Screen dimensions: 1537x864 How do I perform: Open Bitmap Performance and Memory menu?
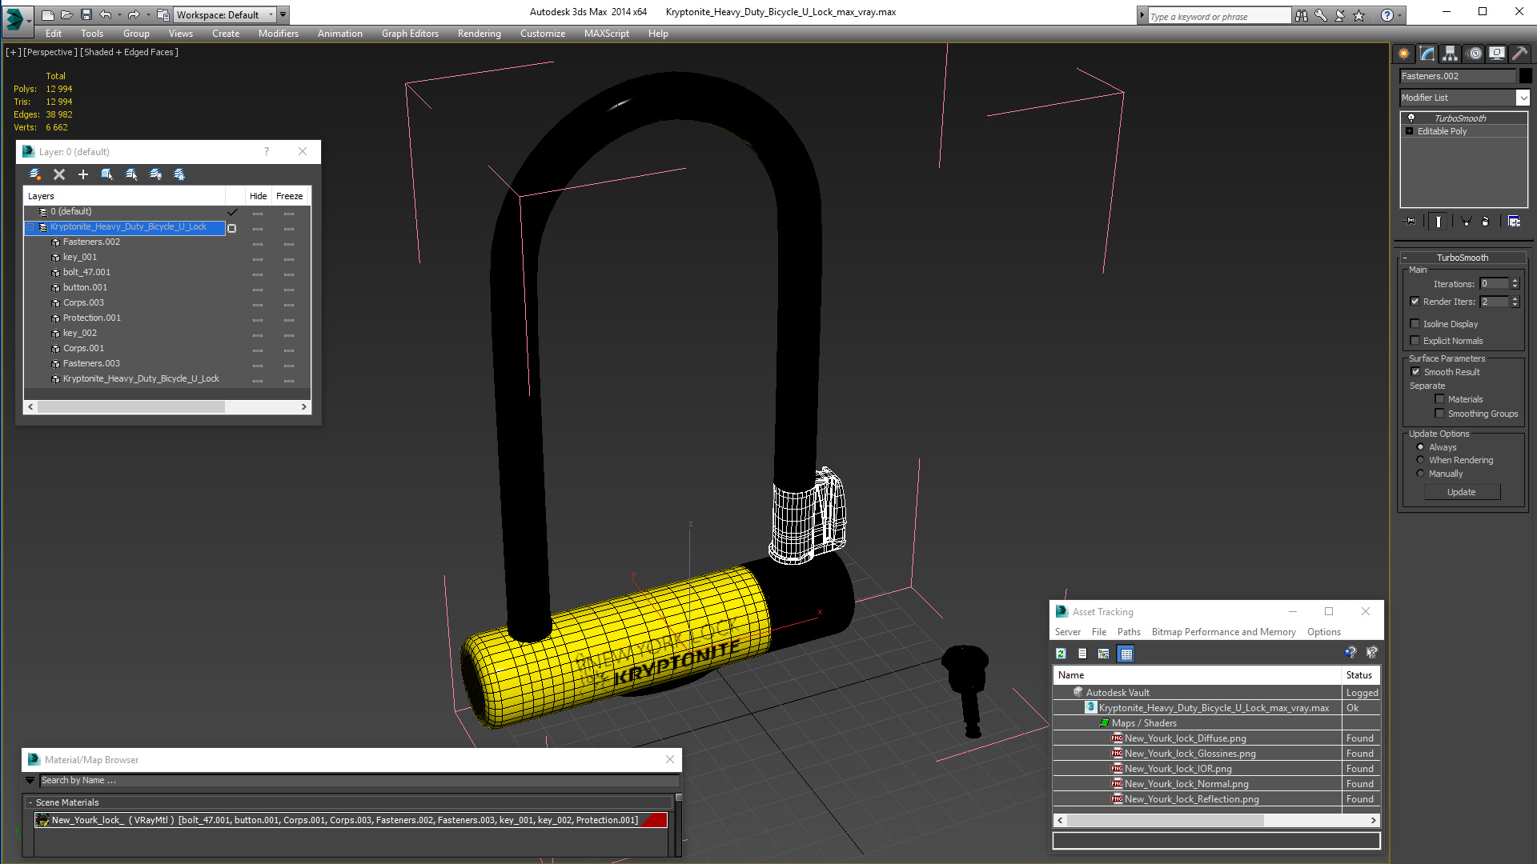click(1223, 632)
